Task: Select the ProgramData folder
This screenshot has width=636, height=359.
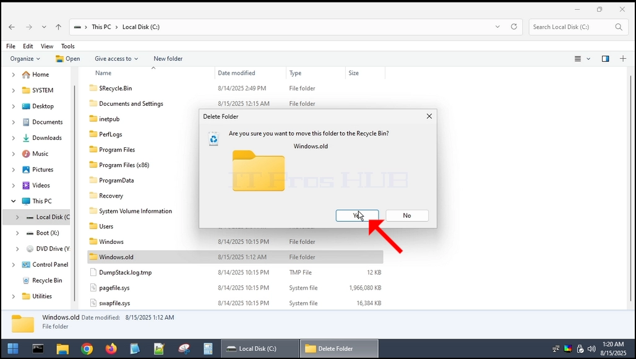Action: coord(111,181)
